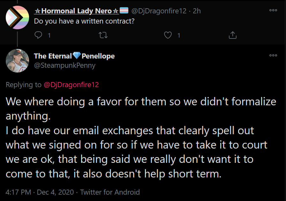Open share options for first tweet
This screenshot has width=286, height=201.
pyautogui.click(x=233, y=35)
